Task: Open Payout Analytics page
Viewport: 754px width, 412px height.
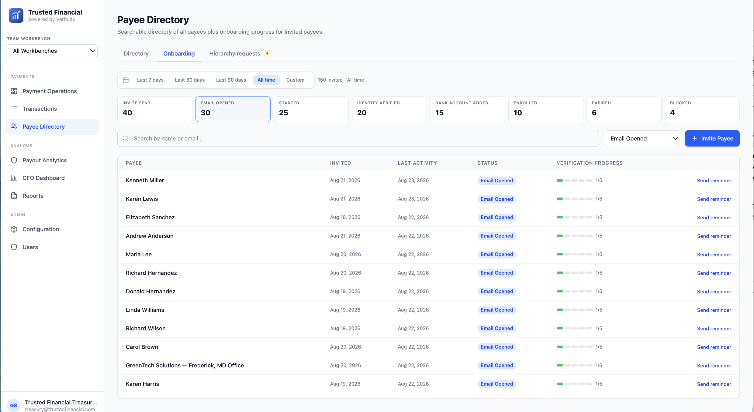Action: coord(52,160)
